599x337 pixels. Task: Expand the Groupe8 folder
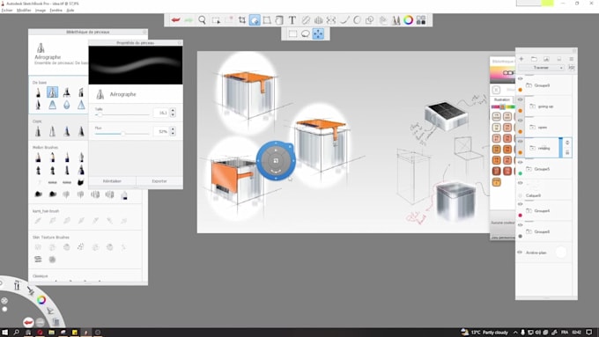pos(529,231)
